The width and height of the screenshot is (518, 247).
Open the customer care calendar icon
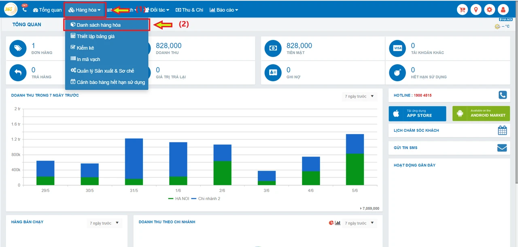point(502,130)
